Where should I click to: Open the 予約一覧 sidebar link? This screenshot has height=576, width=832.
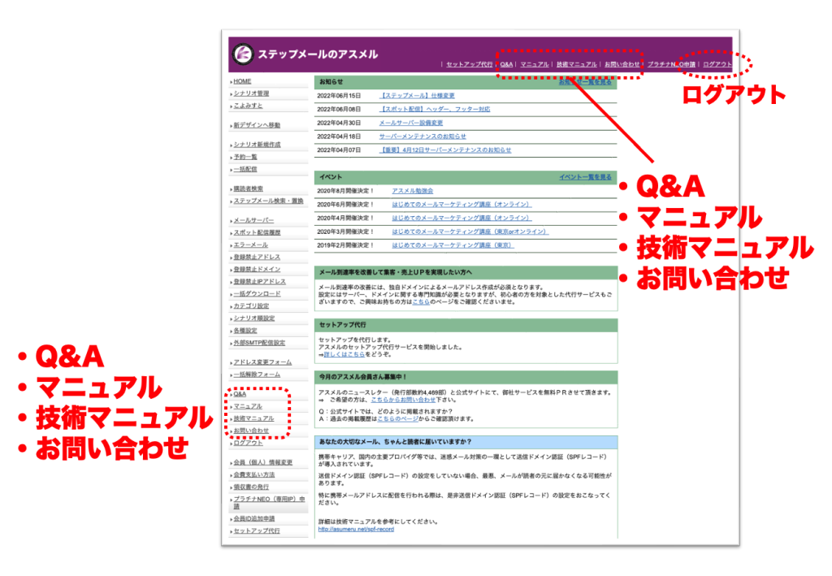(x=245, y=157)
